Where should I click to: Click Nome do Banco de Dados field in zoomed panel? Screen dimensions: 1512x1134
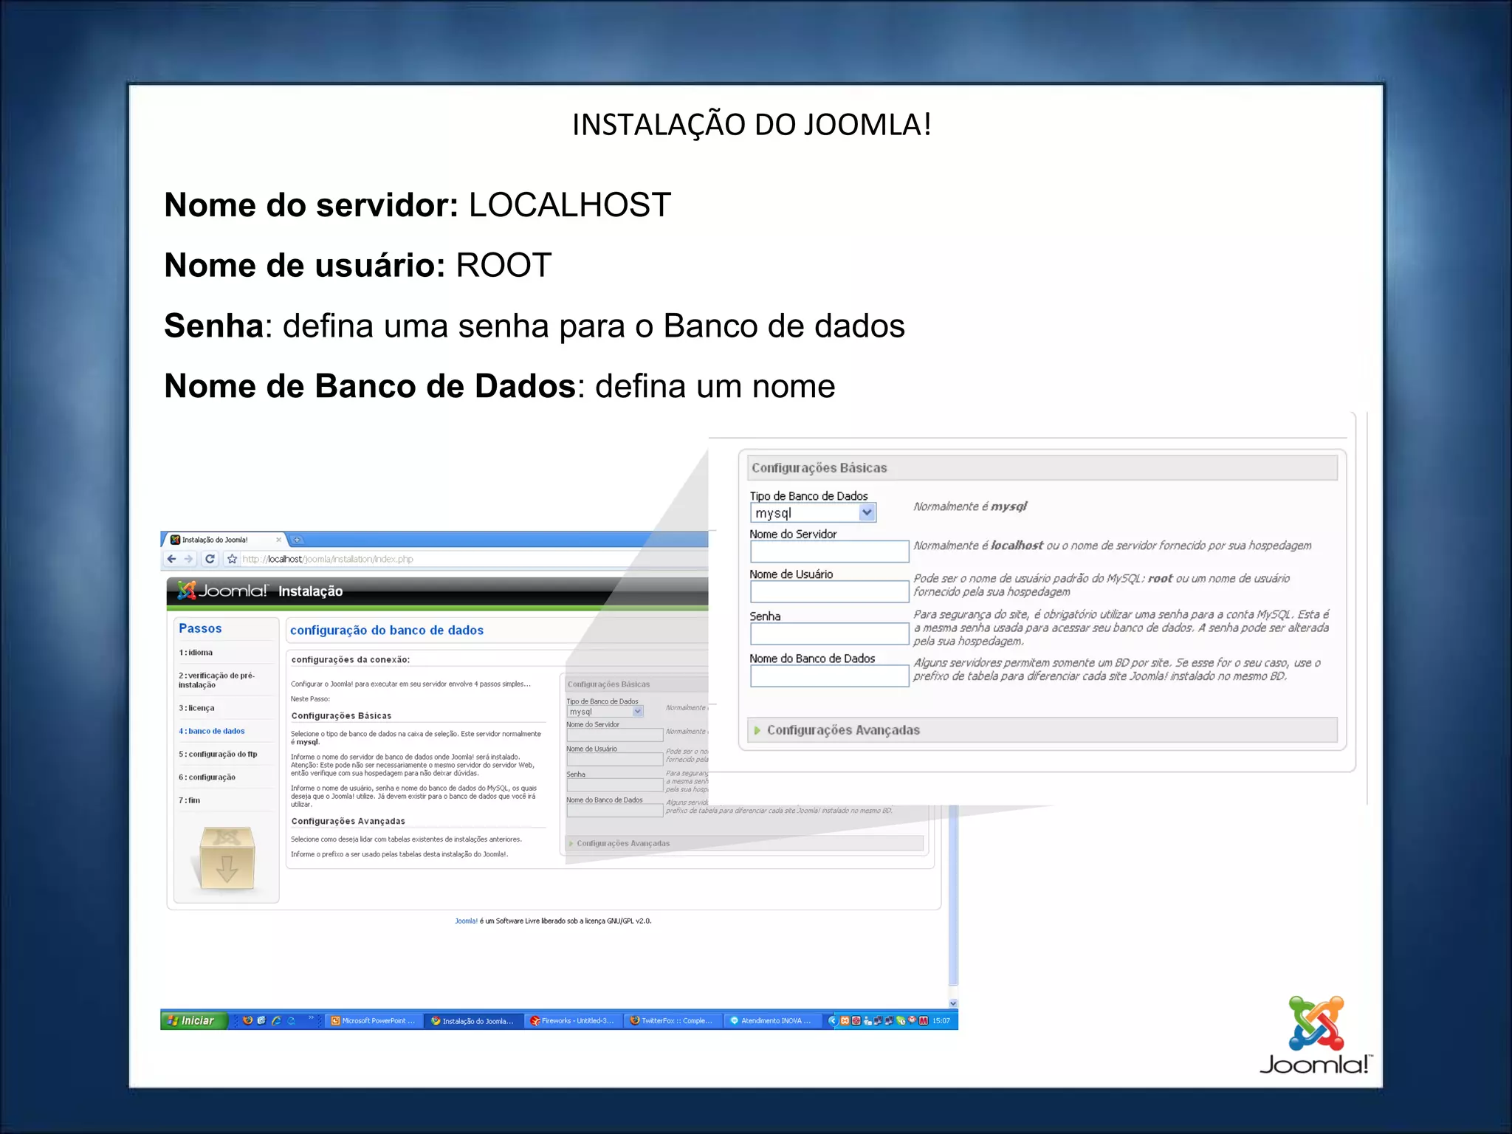coord(829,676)
